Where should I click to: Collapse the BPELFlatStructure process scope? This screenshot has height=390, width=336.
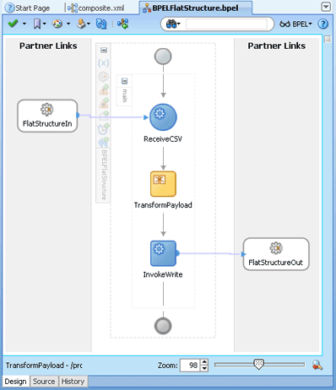pyautogui.click(x=104, y=50)
